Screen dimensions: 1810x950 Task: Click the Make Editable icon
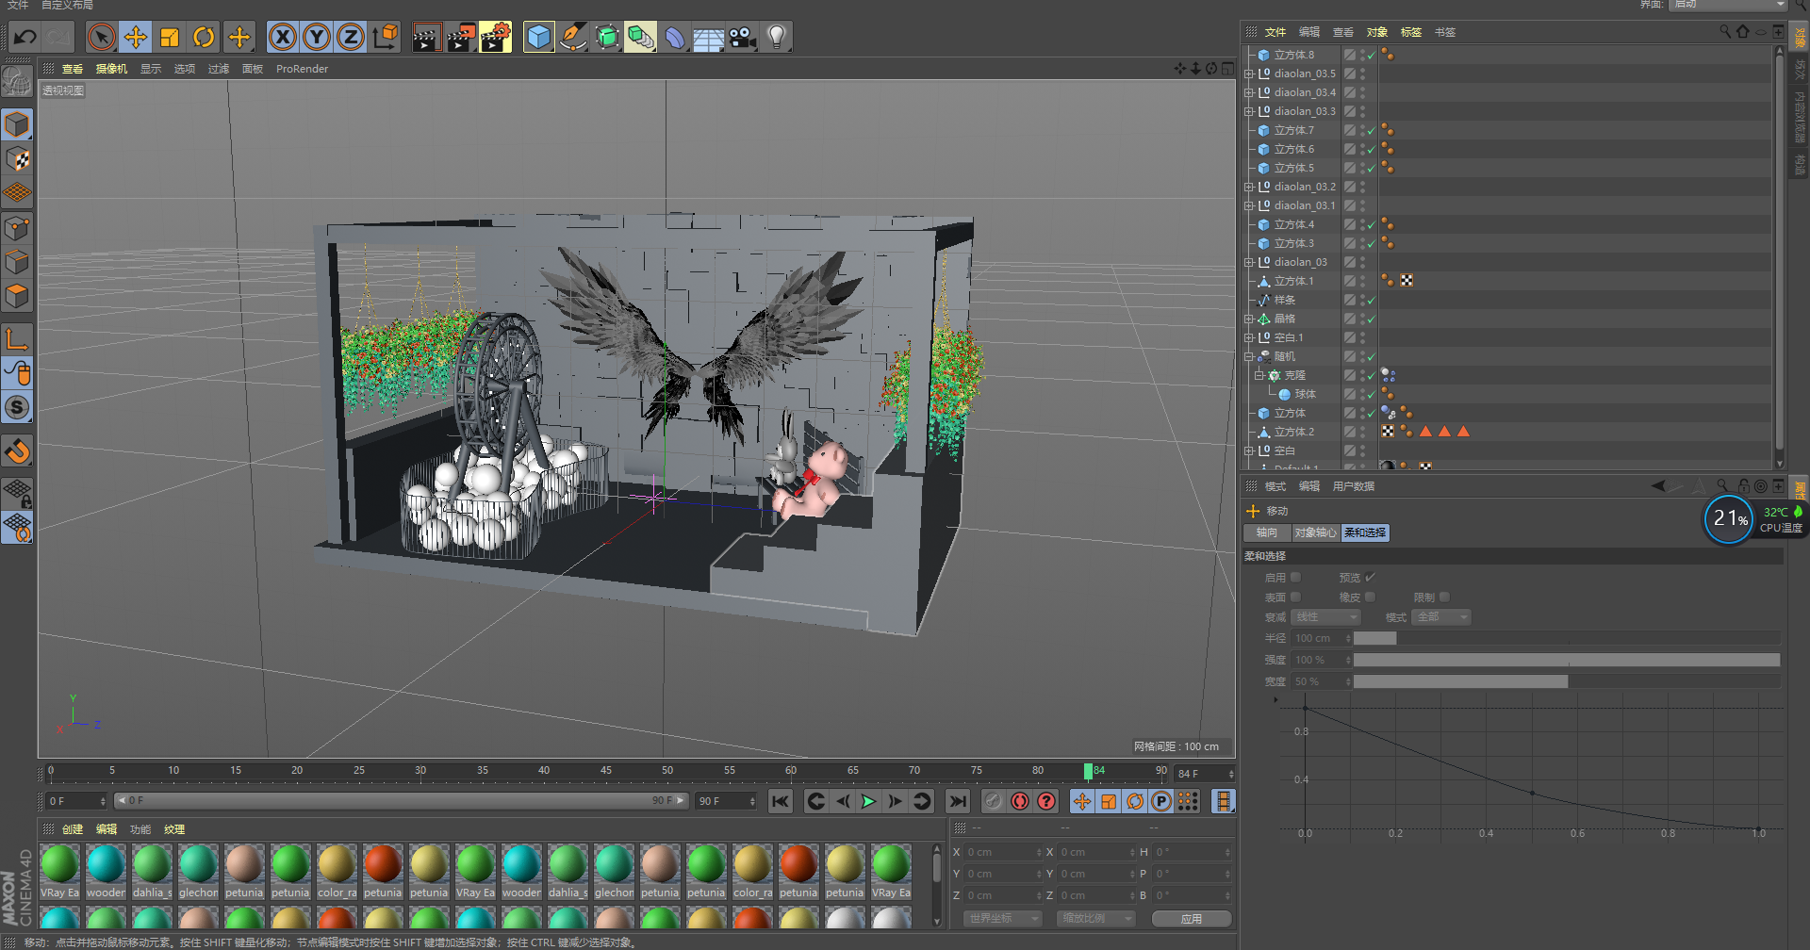[x=17, y=82]
